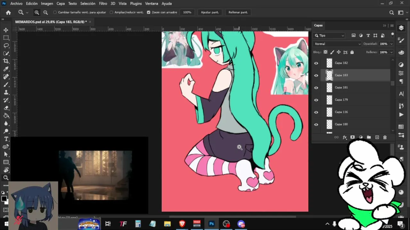Image resolution: width=410 pixels, height=230 pixels.
Task: Open the Opacidad slider dropdown arrow
Action: coord(391,44)
